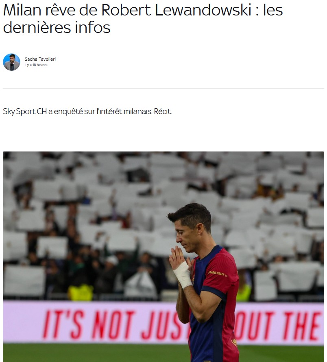327x362 pixels.
Task: Click the name "Robert Lewandowski" in the title
Action: coord(176,10)
